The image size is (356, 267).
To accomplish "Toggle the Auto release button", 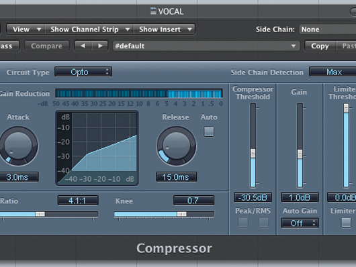I will [x=209, y=131].
